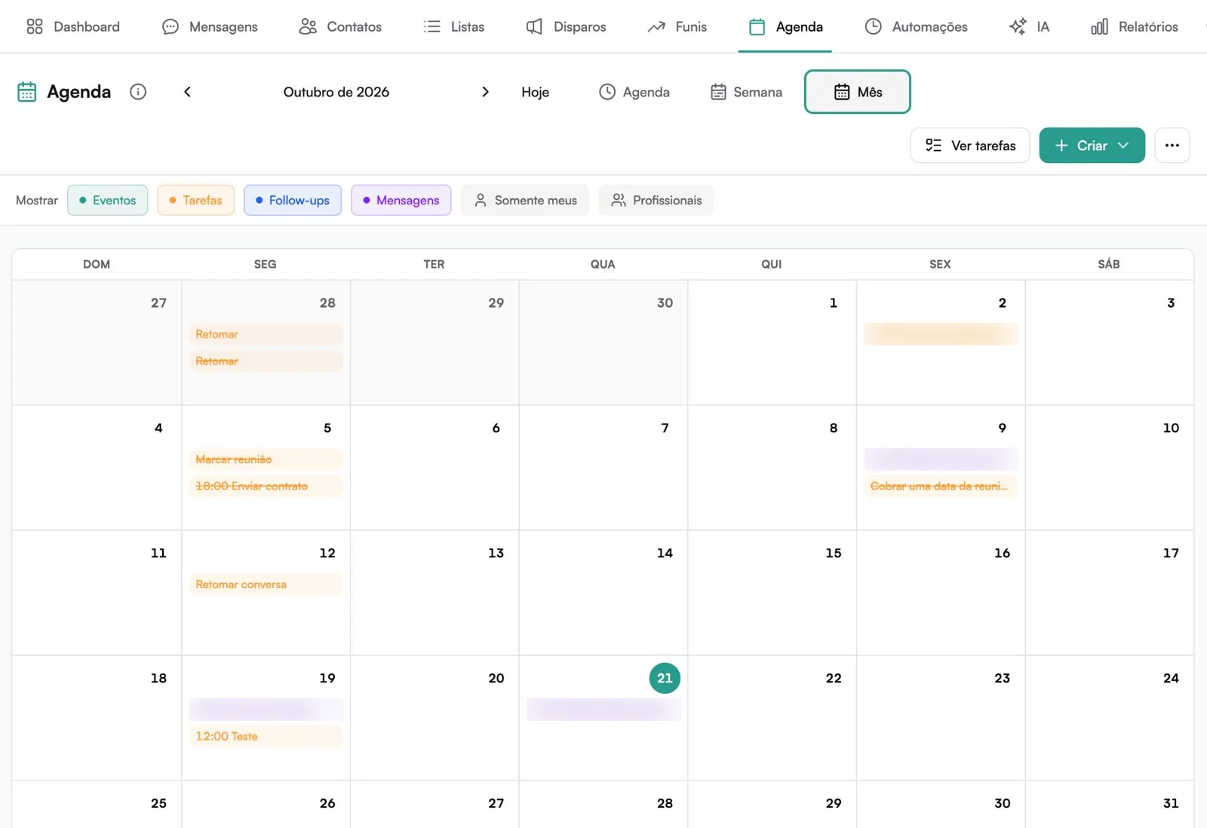Click the Mensagens chat bubble icon
This screenshot has width=1207, height=828.
click(170, 26)
